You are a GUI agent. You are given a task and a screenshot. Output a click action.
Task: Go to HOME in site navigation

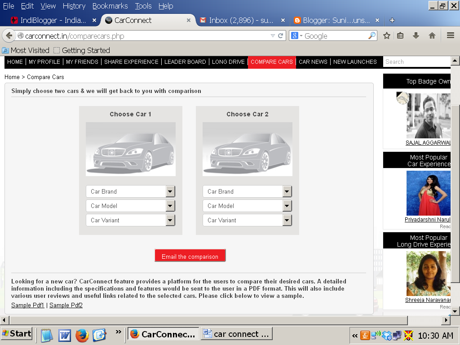point(15,62)
